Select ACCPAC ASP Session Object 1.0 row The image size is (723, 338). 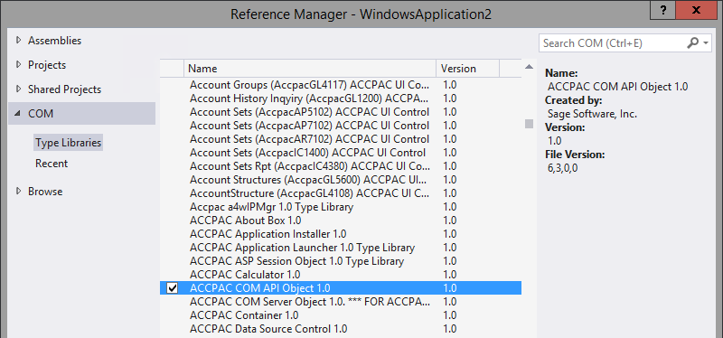341,261
